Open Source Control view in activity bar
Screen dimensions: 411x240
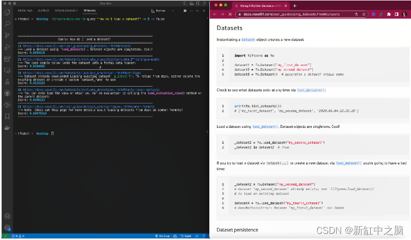tap(7, 35)
